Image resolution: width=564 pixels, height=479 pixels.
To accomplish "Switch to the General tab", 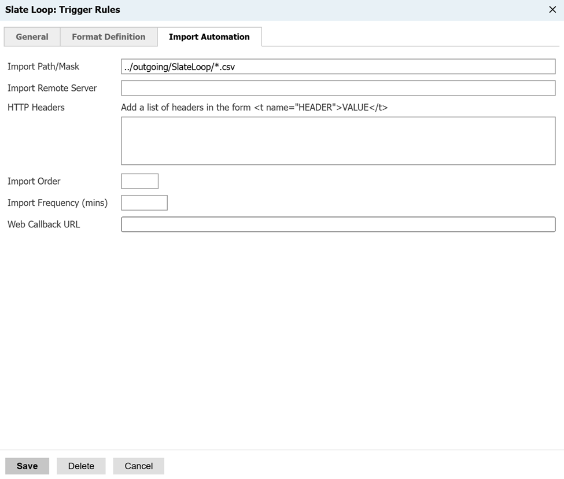I will coord(32,36).
